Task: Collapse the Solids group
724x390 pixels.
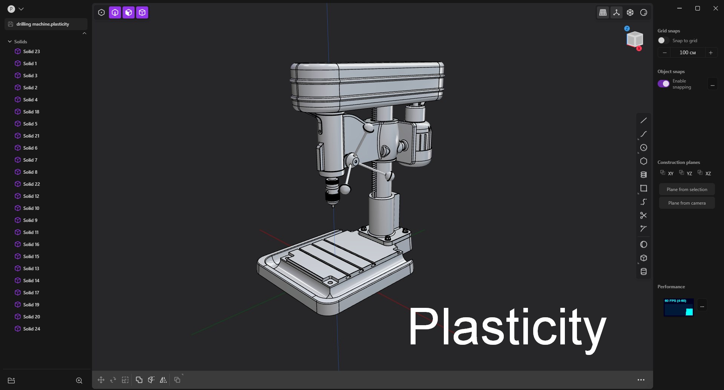Action: coord(10,41)
